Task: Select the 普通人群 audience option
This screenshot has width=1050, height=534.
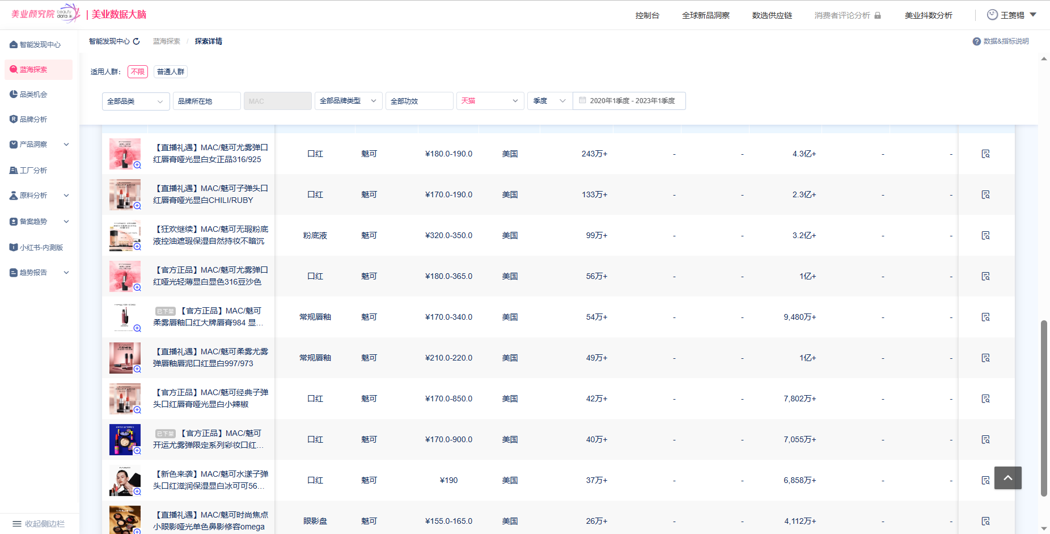Action: tap(171, 71)
